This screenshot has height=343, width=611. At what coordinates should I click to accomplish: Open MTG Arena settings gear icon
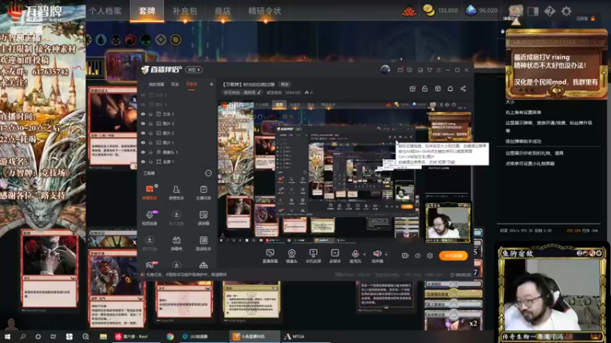(566, 11)
